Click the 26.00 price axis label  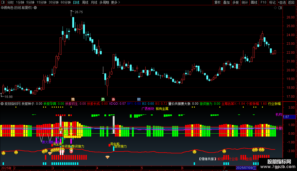point(290,17)
